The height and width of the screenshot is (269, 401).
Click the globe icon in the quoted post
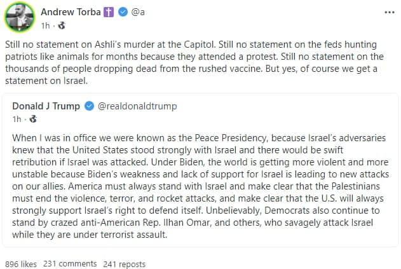coord(32,119)
